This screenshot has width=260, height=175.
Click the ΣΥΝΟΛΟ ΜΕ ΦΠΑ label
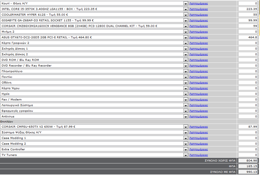pyautogui.click(x=223, y=172)
